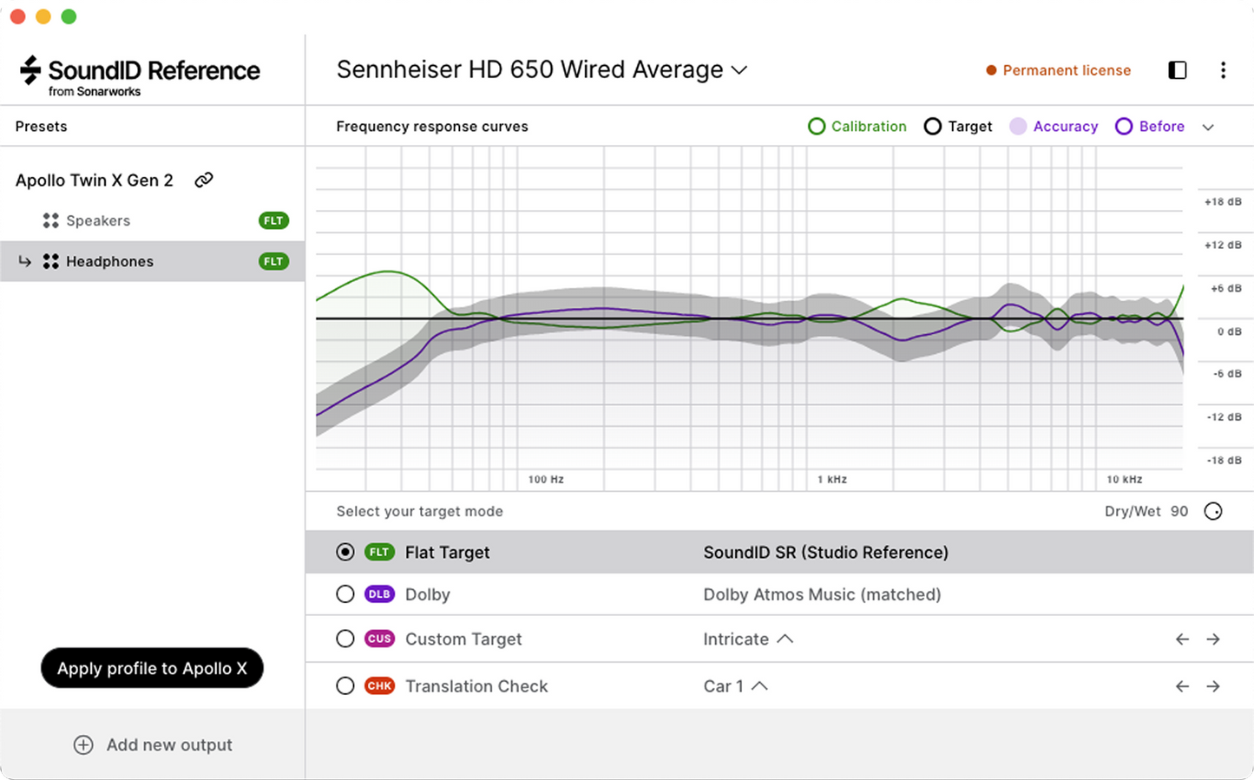Click the Apollo Twin X Gen 2 device
The height and width of the screenshot is (780, 1254).
pos(95,180)
